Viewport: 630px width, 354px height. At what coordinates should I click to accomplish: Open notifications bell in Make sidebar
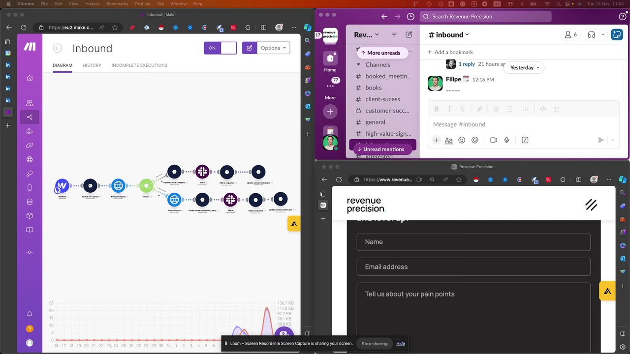coord(30,314)
